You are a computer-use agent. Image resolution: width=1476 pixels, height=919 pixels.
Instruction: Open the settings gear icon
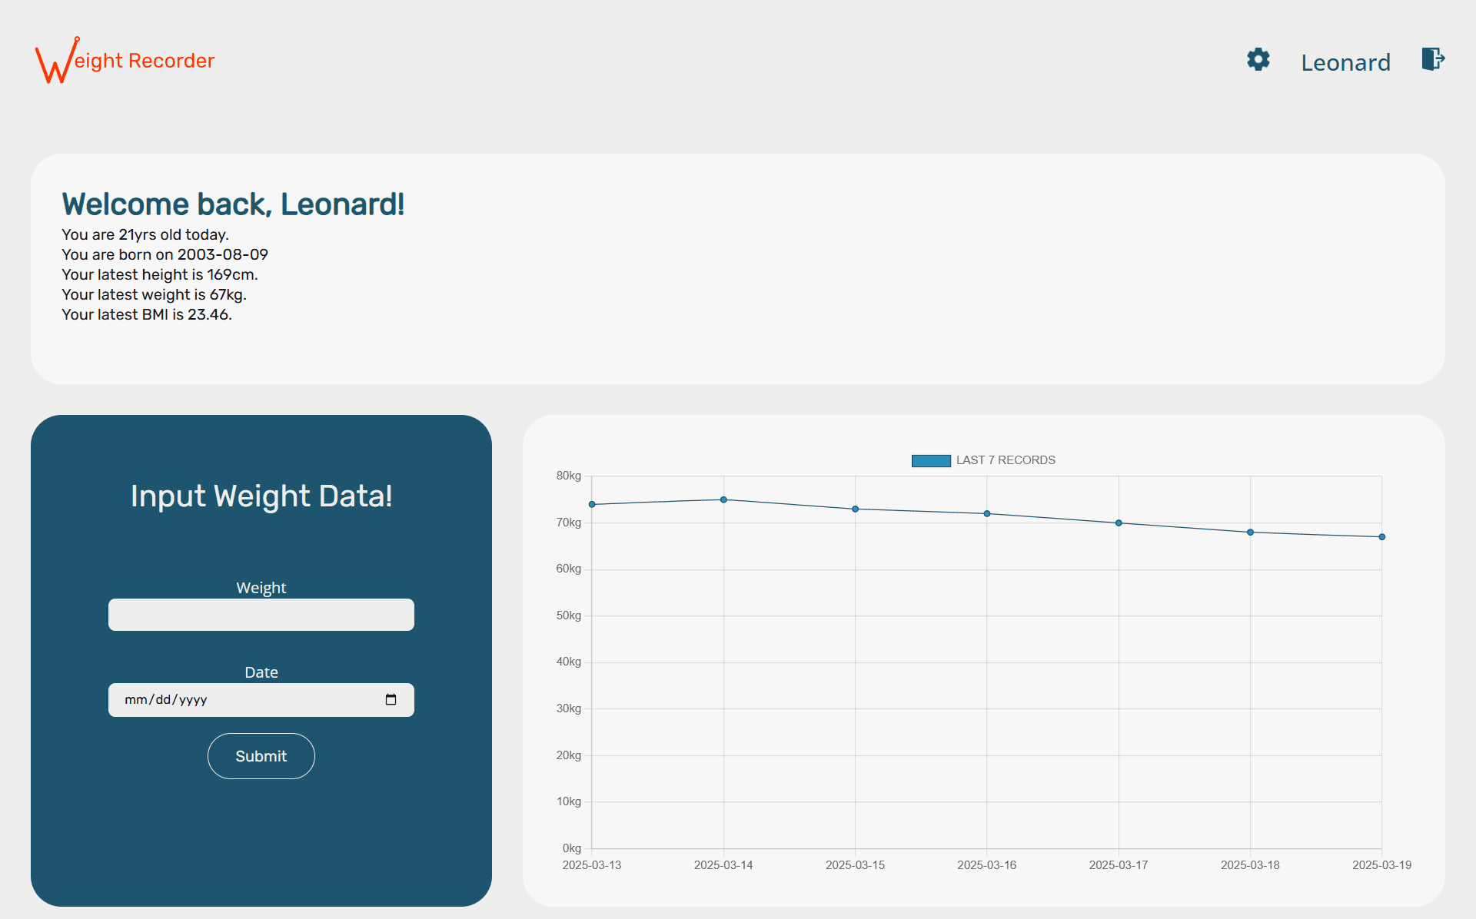click(1258, 59)
